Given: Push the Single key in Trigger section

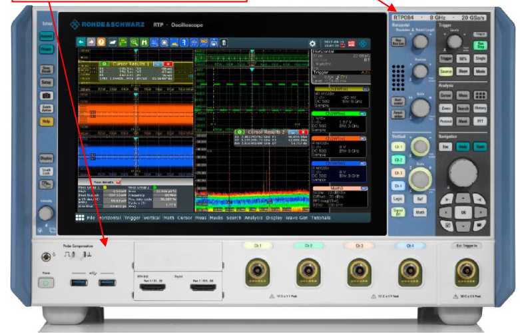Looking at the screenshot, I should (480, 59).
